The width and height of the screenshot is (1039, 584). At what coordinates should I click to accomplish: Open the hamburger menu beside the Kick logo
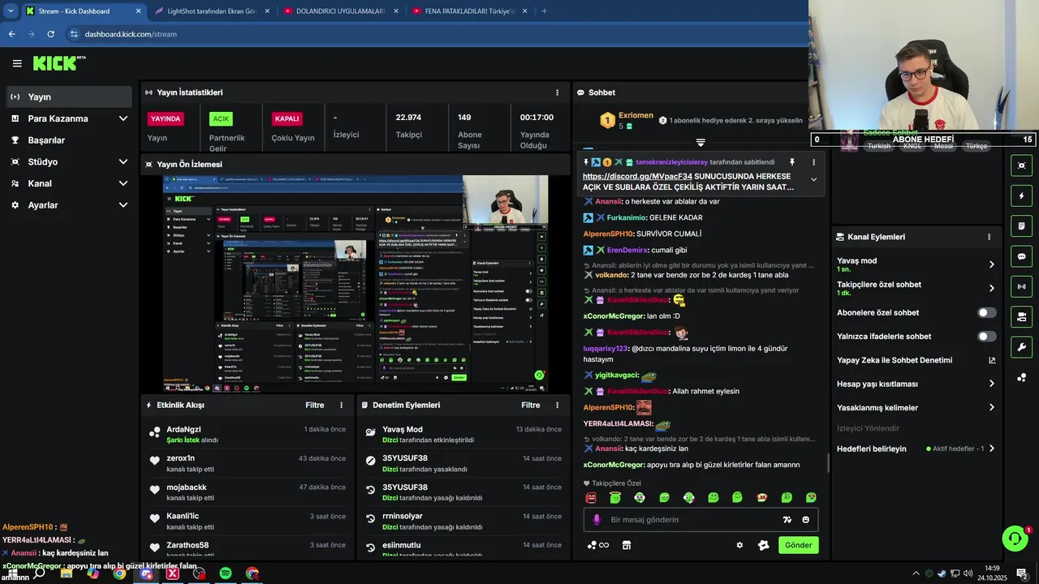(x=17, y=63)
